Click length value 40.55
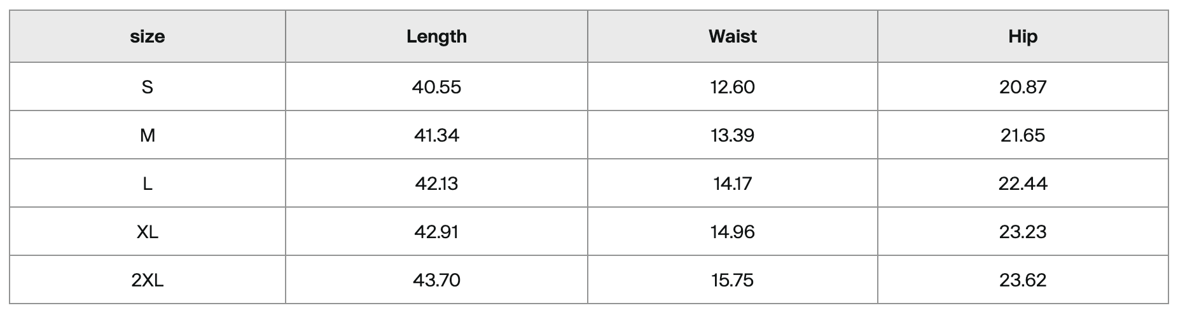1178x315 pixels. tap(436, 87)
